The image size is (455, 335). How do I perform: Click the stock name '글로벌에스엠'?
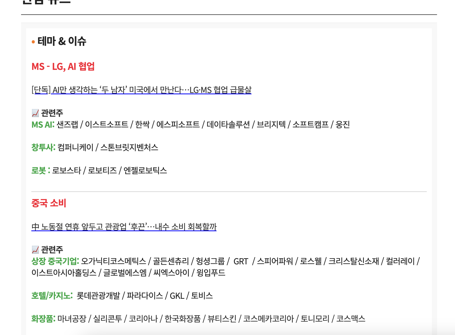point(125,273)
